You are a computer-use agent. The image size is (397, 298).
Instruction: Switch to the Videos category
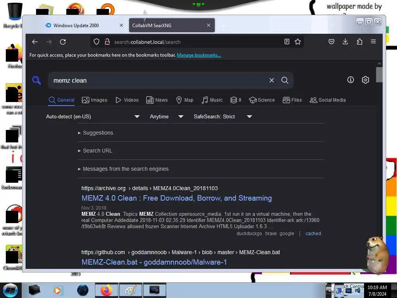pos(127,100)
